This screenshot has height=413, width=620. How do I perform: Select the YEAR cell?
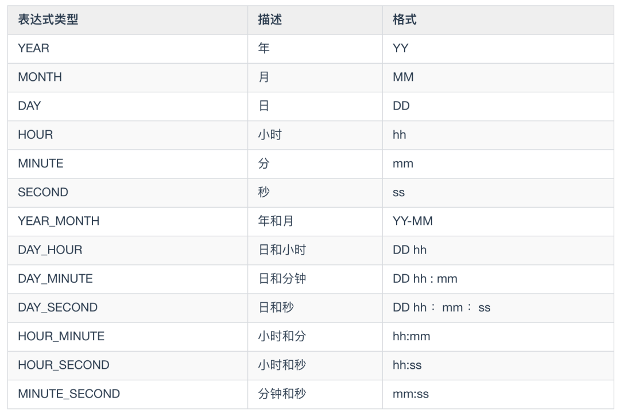tap(34, 49)
